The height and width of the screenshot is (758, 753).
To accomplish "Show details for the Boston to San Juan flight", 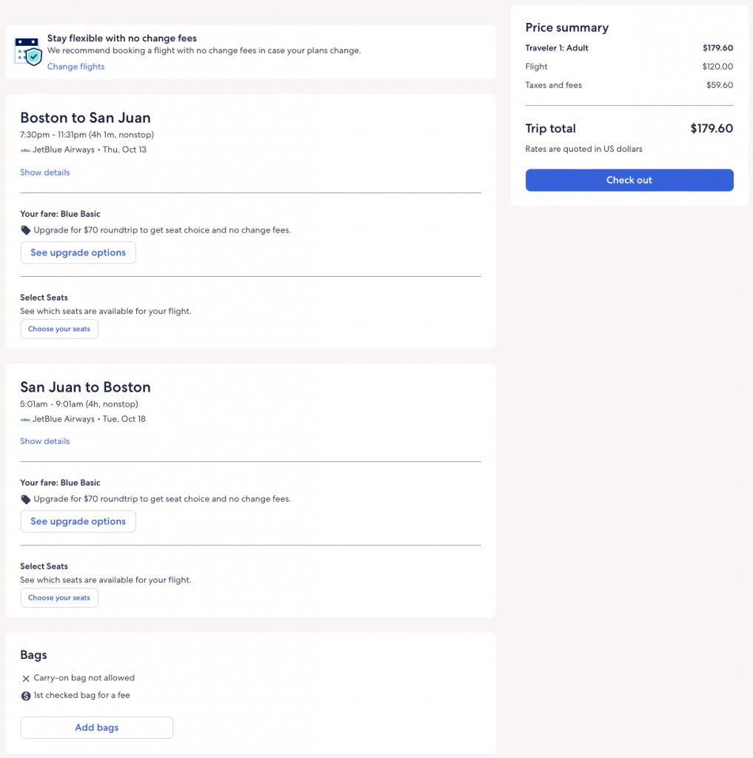I will [x=44, y=172].
